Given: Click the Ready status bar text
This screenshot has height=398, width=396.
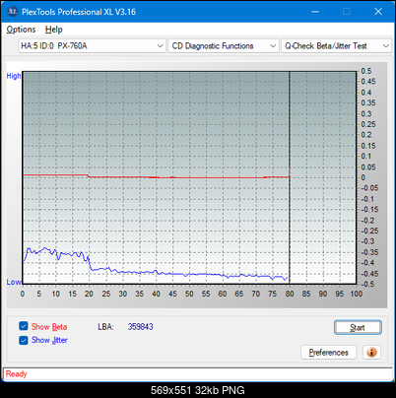Looking at the screenshot, I should click(16, 374).
